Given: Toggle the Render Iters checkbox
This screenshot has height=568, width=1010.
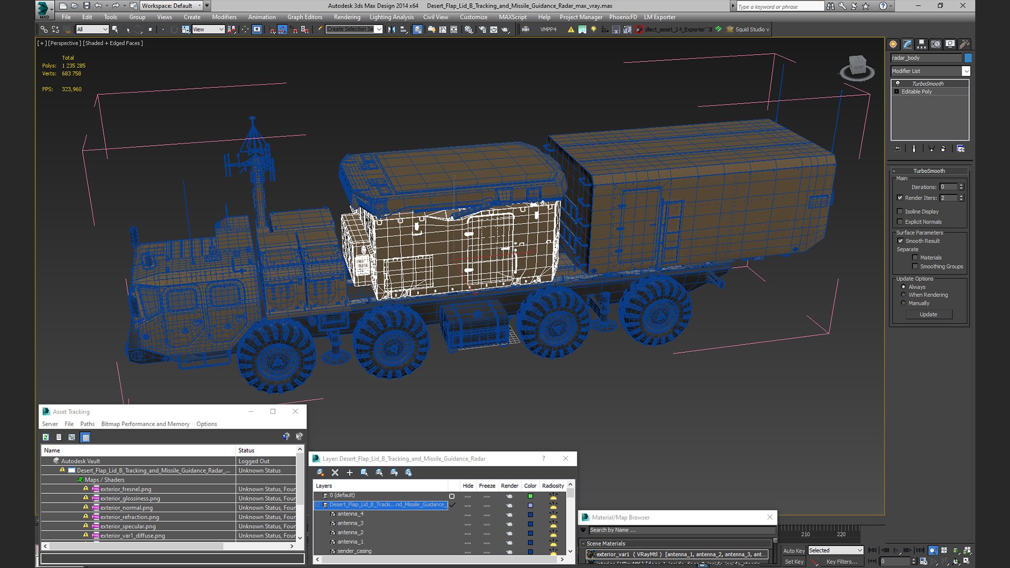Looking at the screenshot, I should pyautogui.click(x=900, y=198).
